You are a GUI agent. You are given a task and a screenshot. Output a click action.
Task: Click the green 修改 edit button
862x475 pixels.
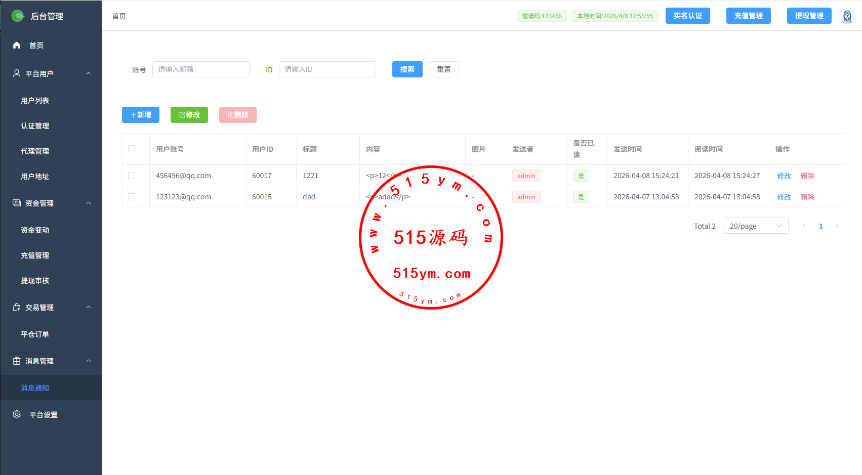pyautogui.click(x=189, y=115)
